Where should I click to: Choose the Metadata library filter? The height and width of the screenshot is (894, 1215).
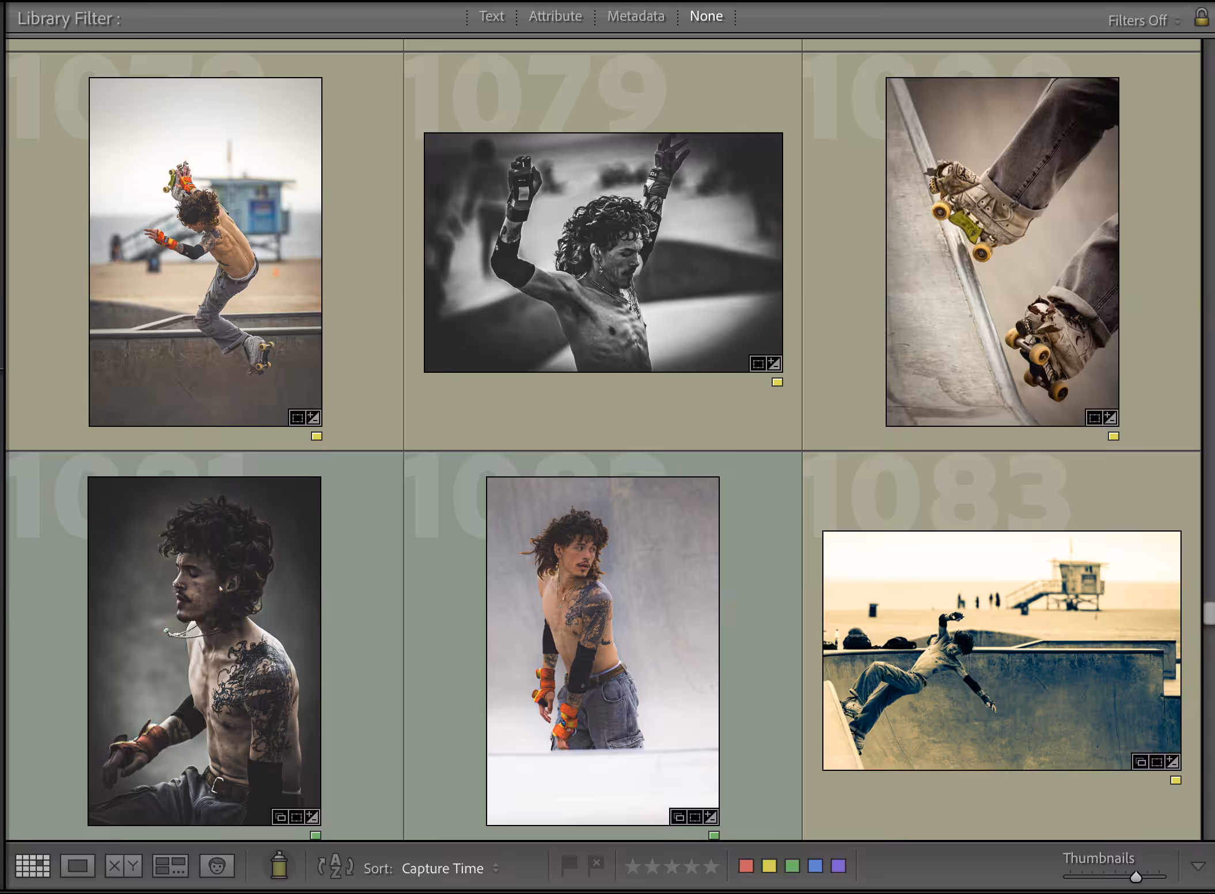coord(636,16)
